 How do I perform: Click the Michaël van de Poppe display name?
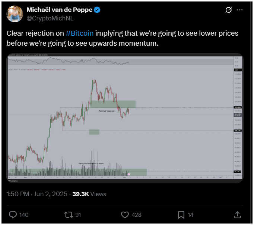(x=60, y=10)
